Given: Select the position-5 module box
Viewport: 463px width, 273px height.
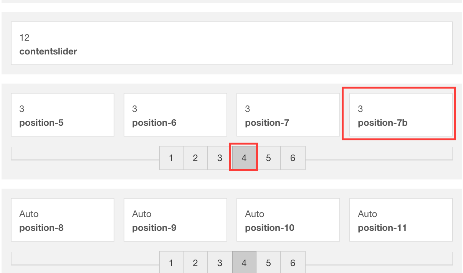Looking at the screenshot, I should tap(63, 115).
